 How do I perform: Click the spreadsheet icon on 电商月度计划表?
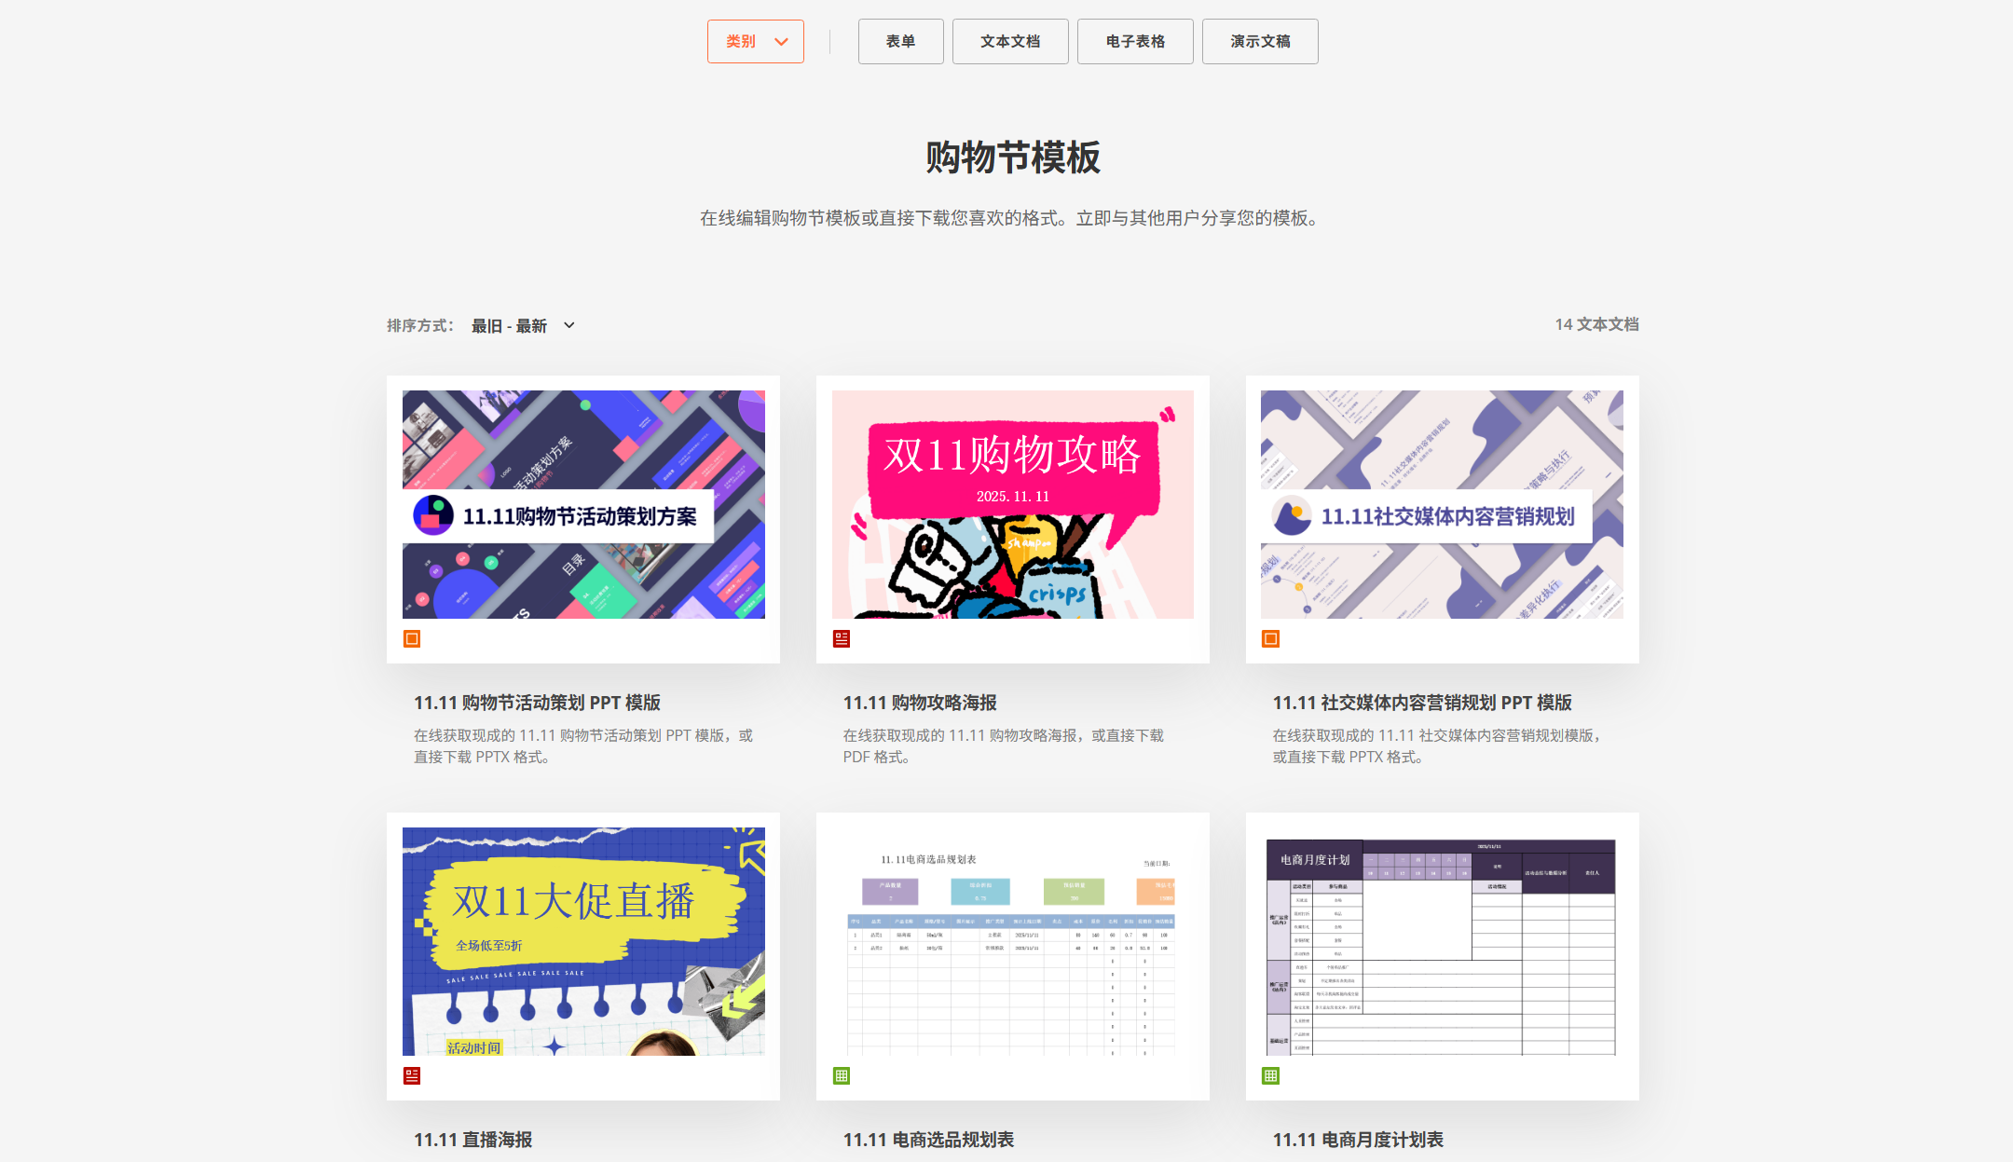click(1270, 1076)
